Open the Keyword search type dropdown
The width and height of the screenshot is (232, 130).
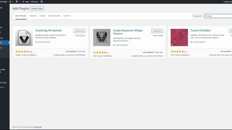198,16
